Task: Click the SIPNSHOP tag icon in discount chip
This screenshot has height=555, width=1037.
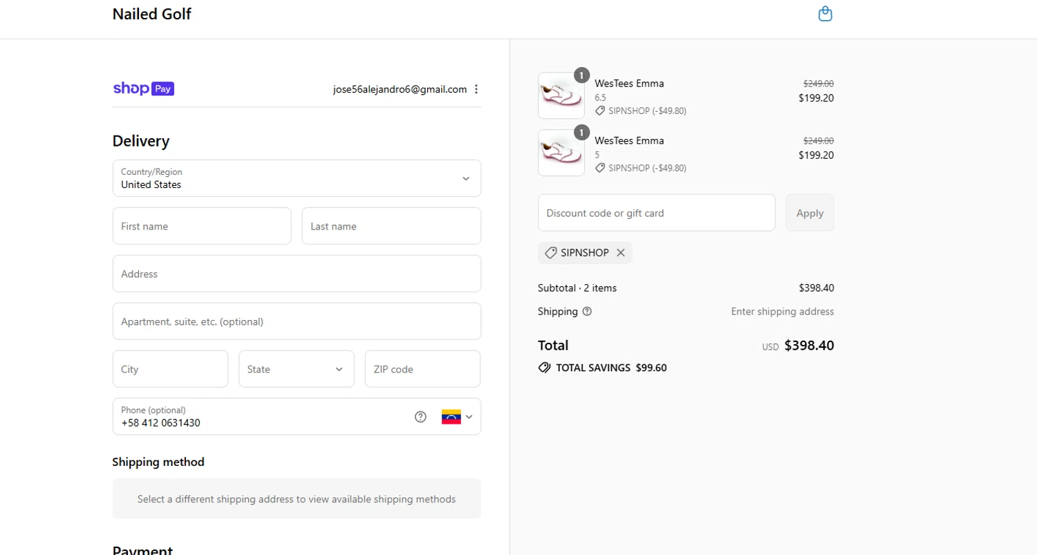Action: click(551, 253)
